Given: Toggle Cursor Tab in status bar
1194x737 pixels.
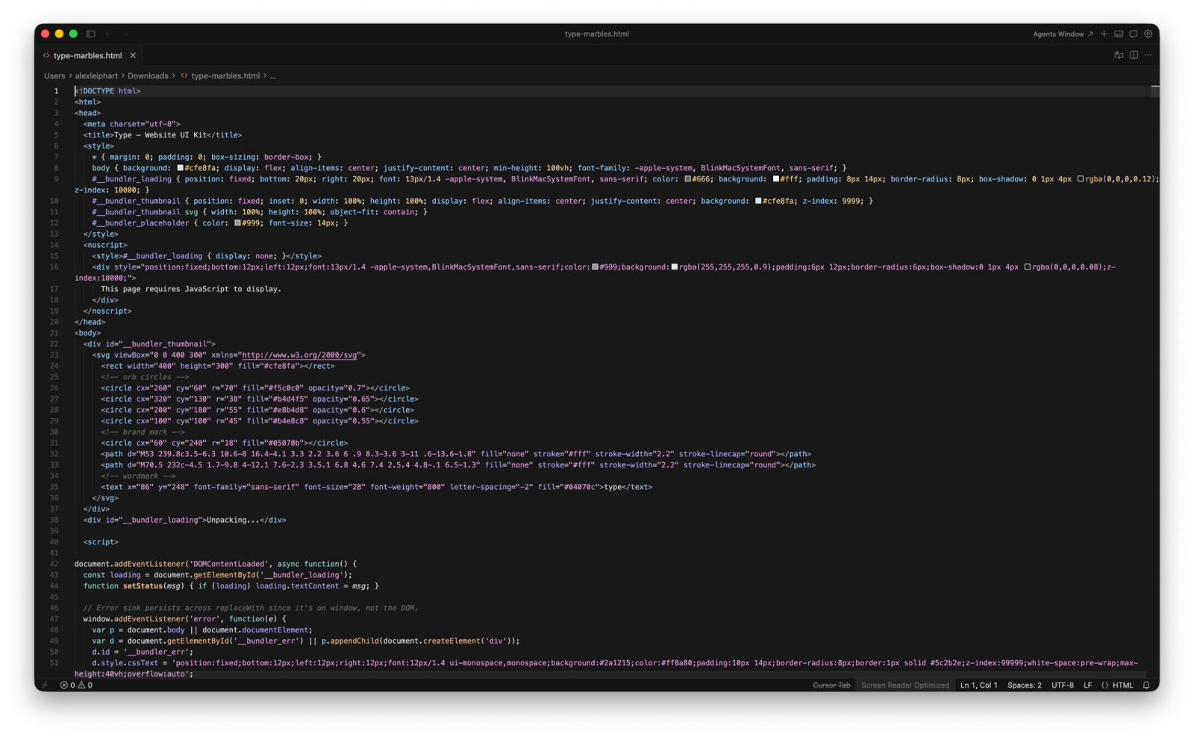Looking at the screenshot, I should 831,685.
